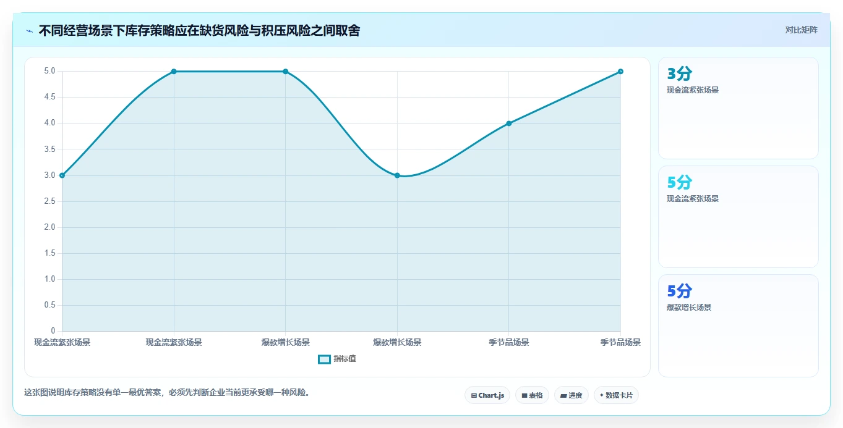This screenshot has height=428, width=843.
Task: Open the 5分 现金流紧张场景 card
Action: 738,217
